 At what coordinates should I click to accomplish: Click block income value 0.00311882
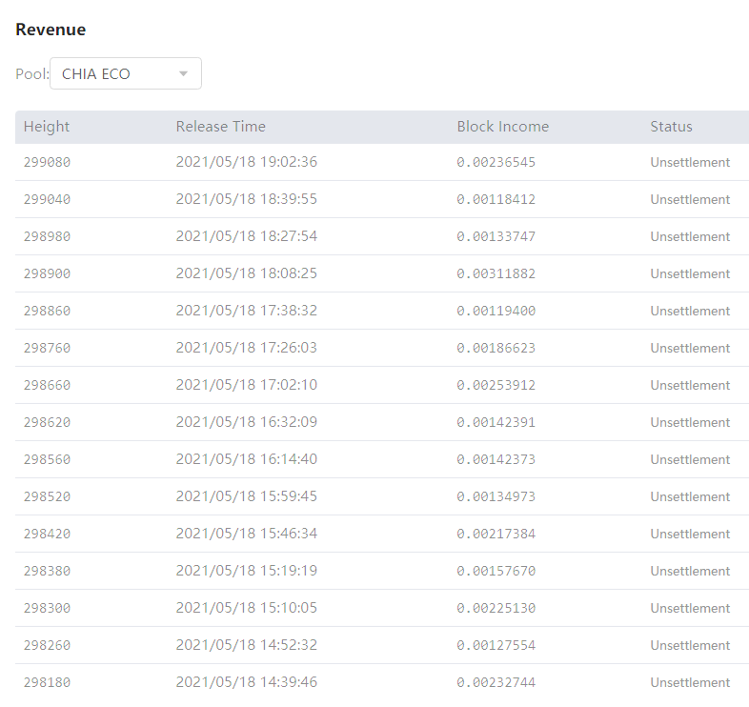tap(496, 273)
